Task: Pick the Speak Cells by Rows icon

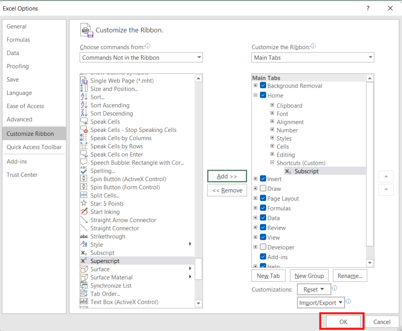Action: [x=84, y=146]
